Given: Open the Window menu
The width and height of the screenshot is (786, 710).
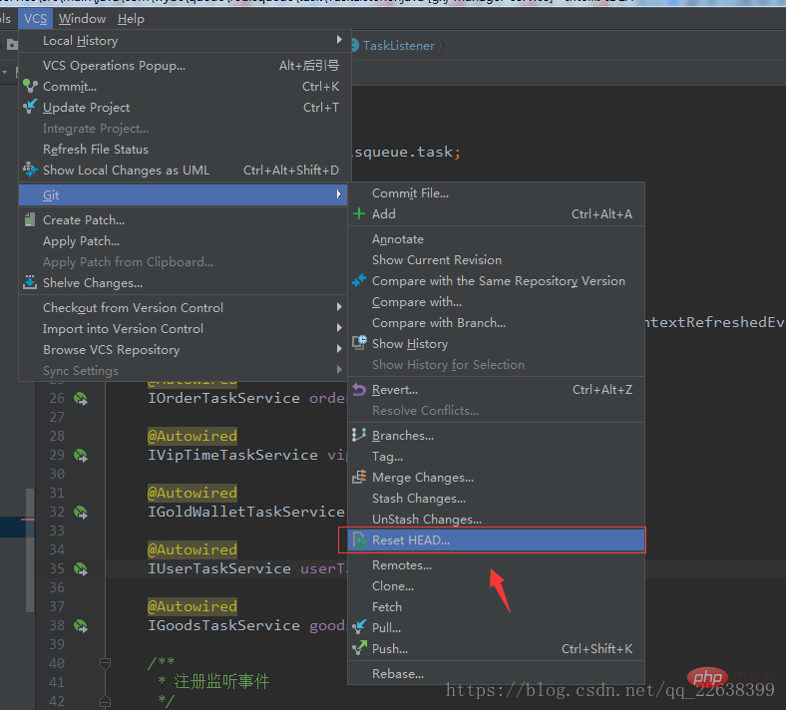Looking at the screenshot, I should coord(82,19).
